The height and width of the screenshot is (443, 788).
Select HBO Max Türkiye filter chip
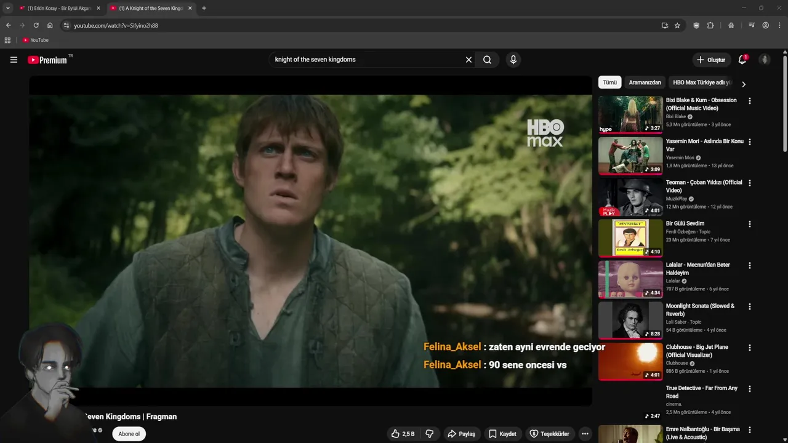tap(702, 82)
